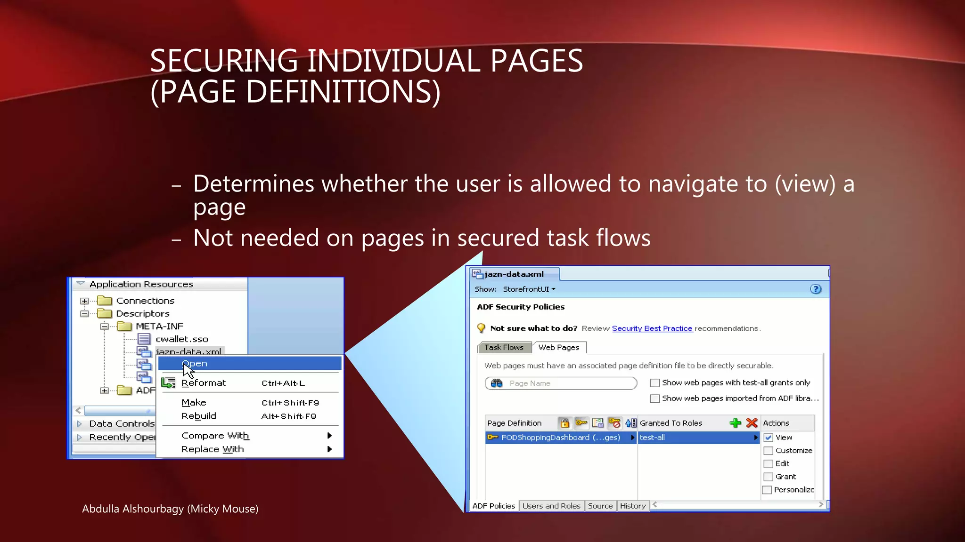The width and height of the screenshot is (965, 542).
Task: Check Show web pages with test-all grants only
Action: tap(655, 383)
